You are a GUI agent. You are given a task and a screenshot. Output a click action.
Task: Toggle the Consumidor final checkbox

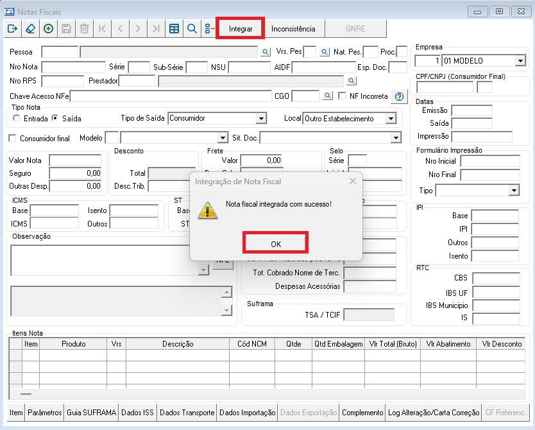pyautogui.click(x=12, y=138)
